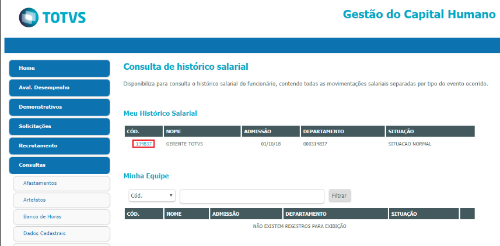This screenshot has width=500, height=246.
Task: Click NOME header in team table
Action: click(187, 214)
